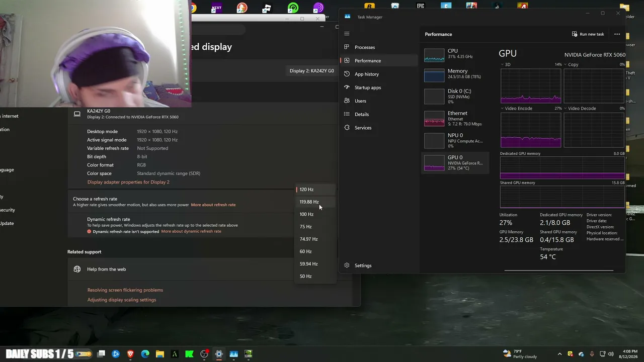644x362 pixels.
Task: Open the DuckDuckGo desktop shortcut
Action: [242, 8]
